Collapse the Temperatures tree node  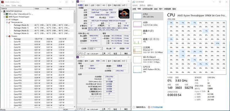click(7, 22)
